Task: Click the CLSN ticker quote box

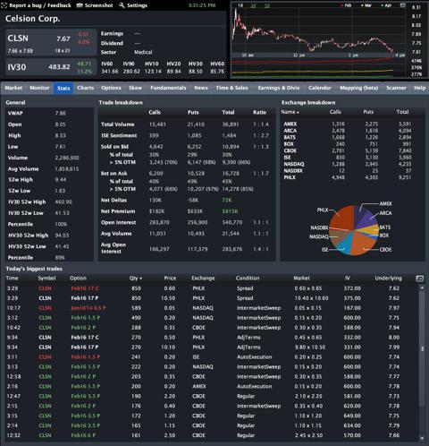Action: point(51,42)
